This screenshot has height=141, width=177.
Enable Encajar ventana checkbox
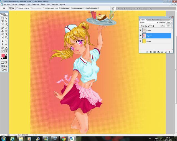point(17,8)
